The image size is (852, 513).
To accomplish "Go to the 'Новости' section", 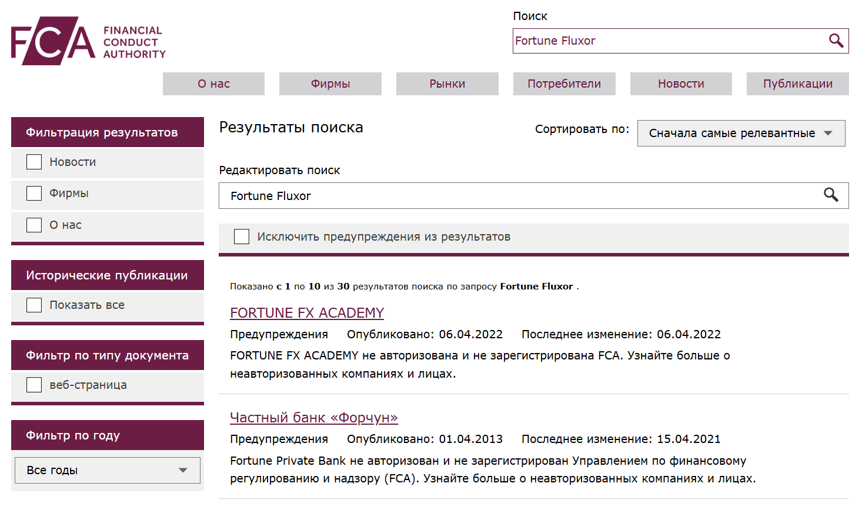I will 680,84.
